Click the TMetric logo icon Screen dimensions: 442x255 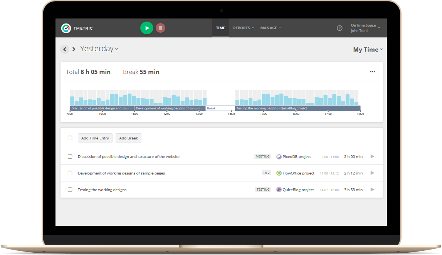click(x=66, y=28)
